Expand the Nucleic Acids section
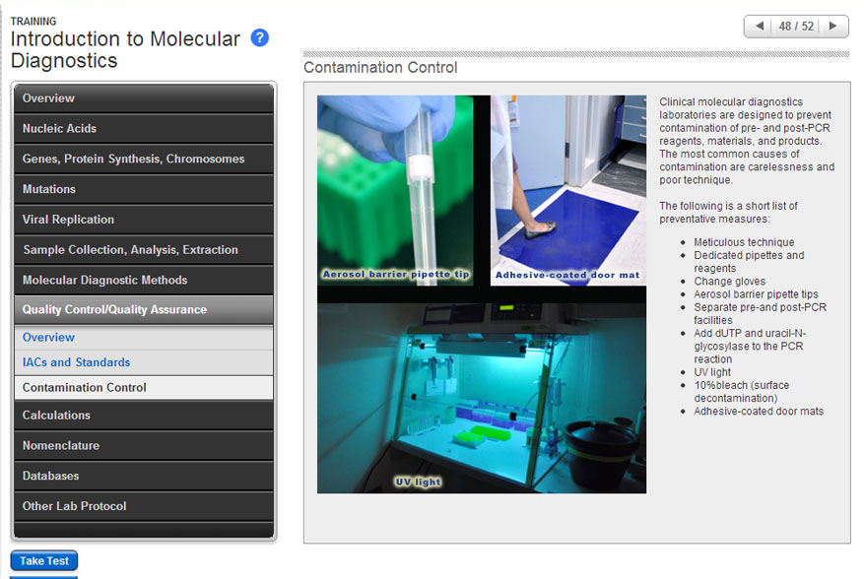864x579 pixels. point(143,129)
